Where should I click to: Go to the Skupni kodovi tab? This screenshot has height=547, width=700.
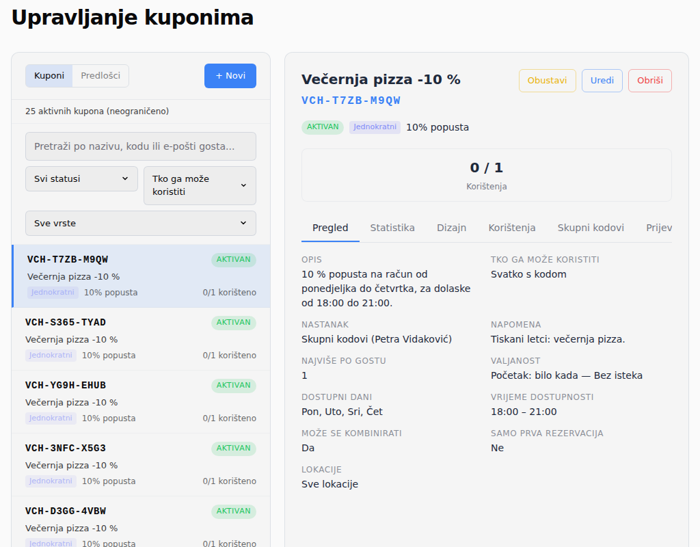pos(590,228)
